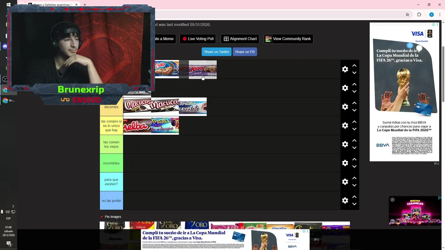Move 'para que existen?' row up
This screenshot has width=445, height=250.
coord(354,178)
